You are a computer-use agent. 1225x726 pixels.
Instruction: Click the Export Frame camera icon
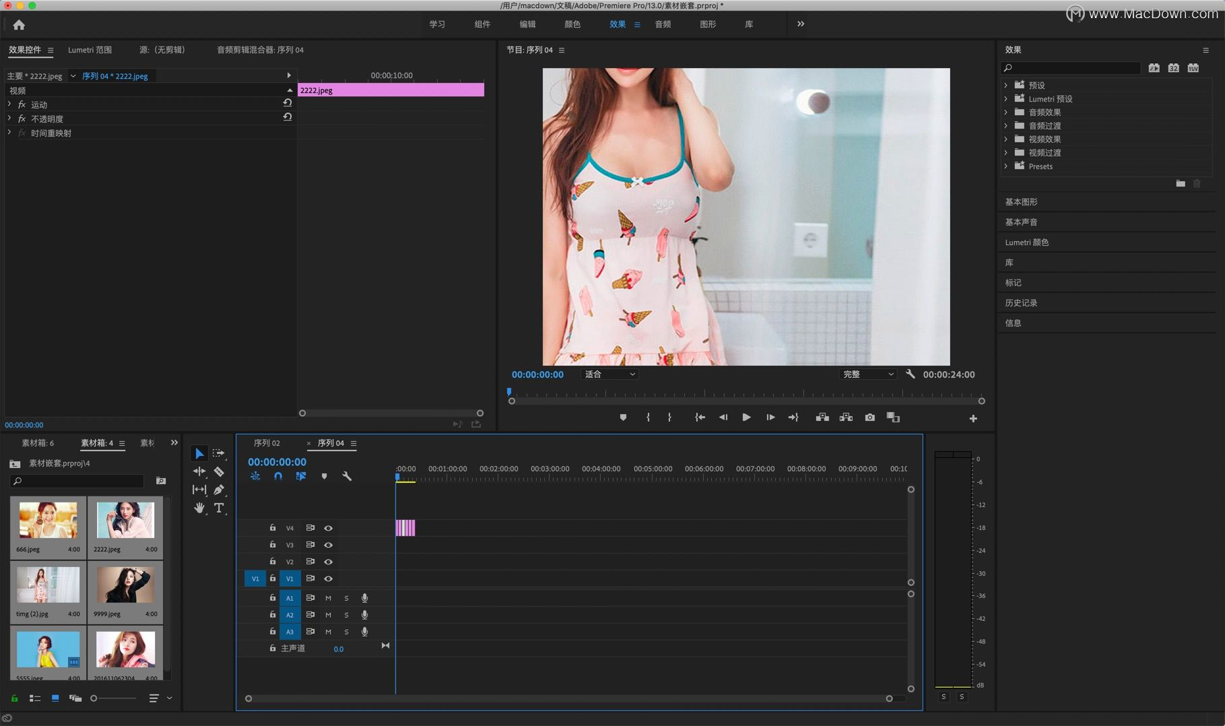tap(870, 418)
